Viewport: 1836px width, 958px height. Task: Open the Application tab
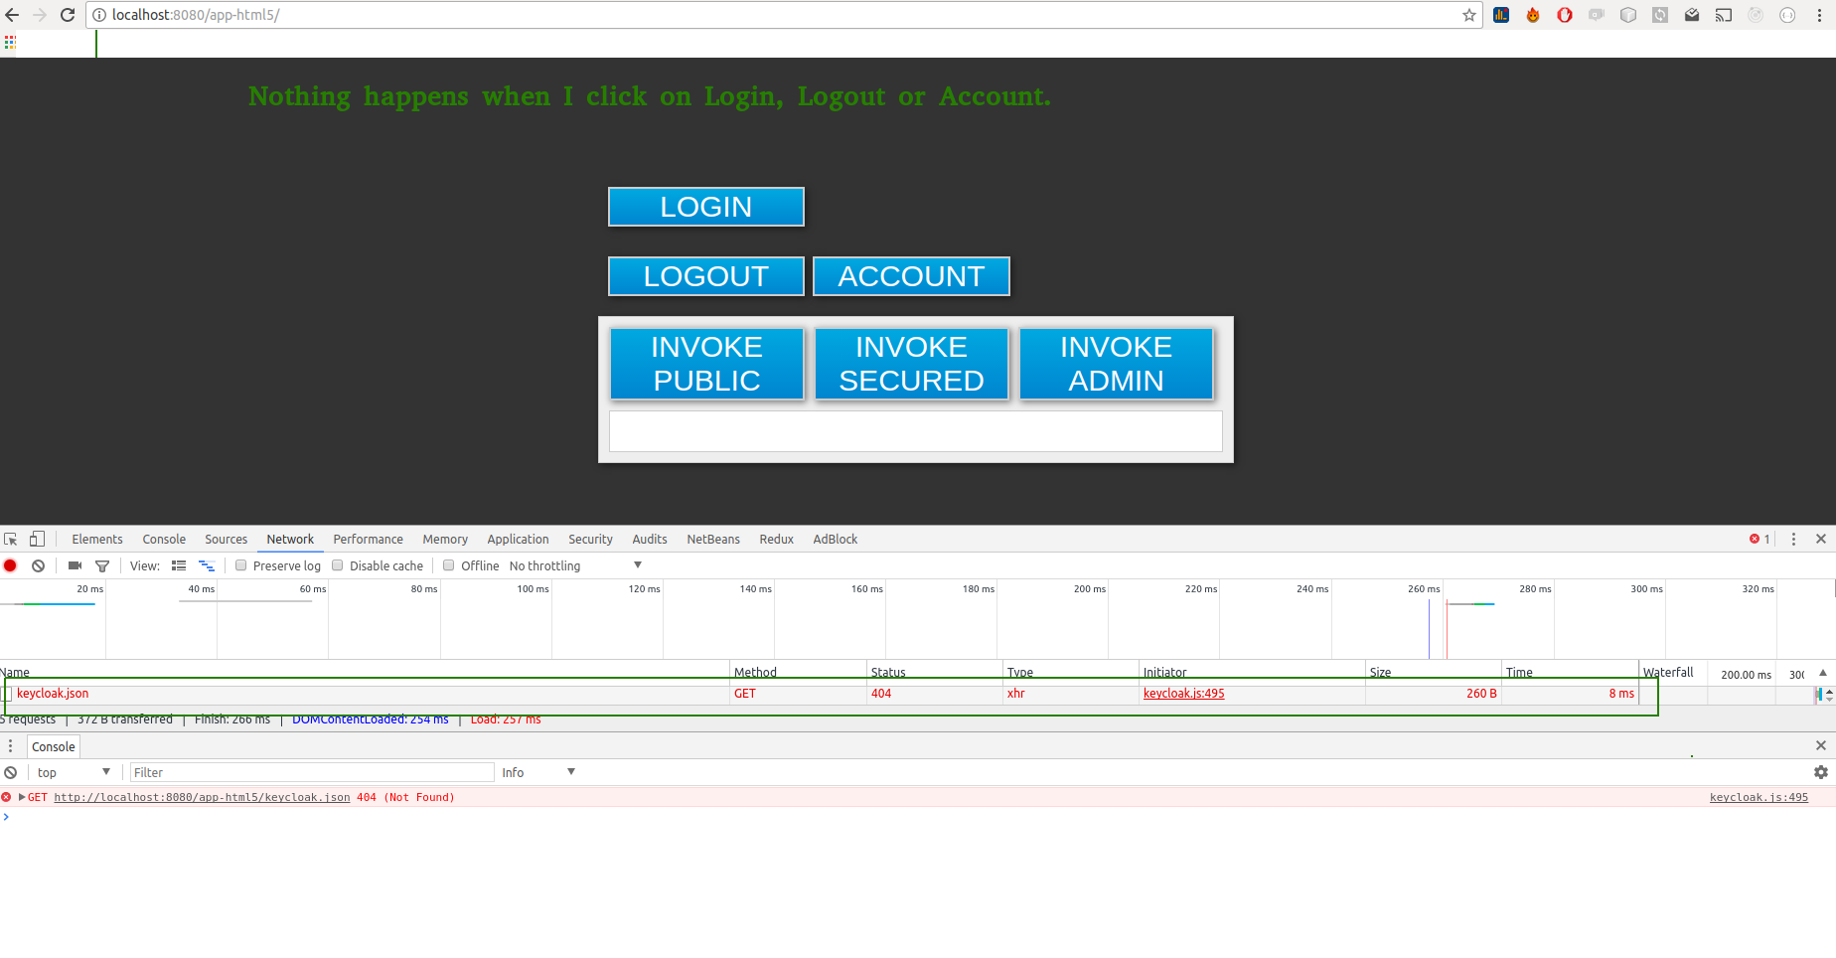518,539
